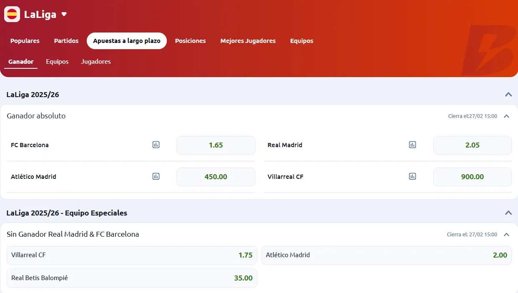The height and width of the screenshot is (293, 518).
Task: Switch to the Populares tab
Action: (25, 41)
